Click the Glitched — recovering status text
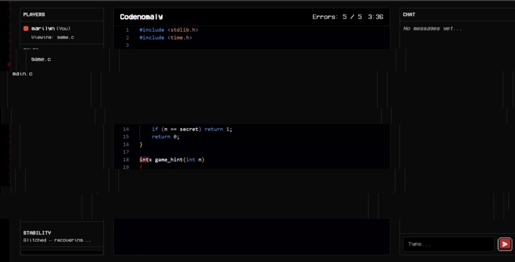Image resolution: width=515 pixels, height=262 pixels. [x=57, y=240]
